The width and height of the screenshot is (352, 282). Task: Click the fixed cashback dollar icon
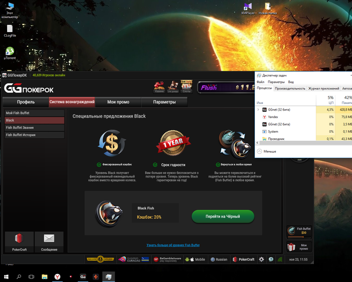point(112,143)
